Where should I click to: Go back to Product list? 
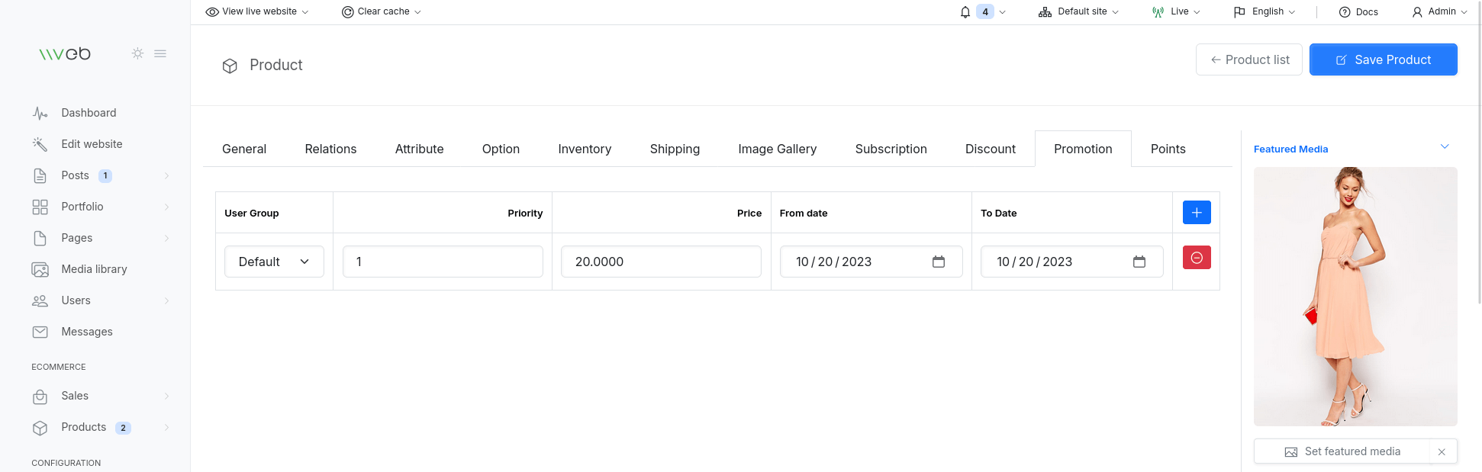click(x=1248, y=59)
